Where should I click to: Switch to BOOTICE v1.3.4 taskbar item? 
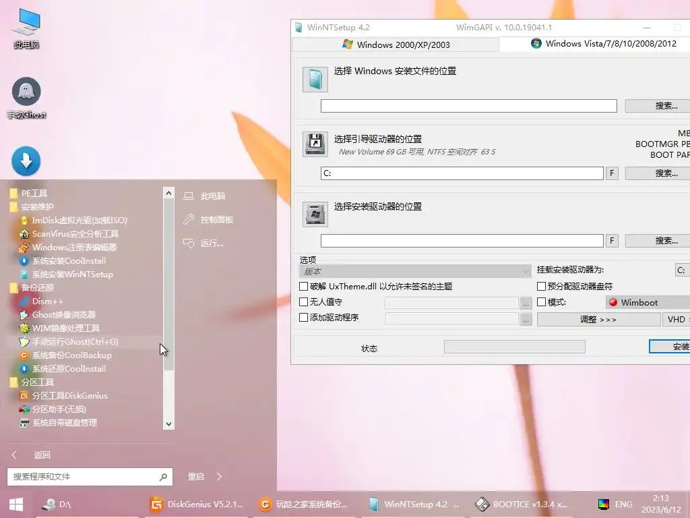pyautogui.click(x=522, y=505)
